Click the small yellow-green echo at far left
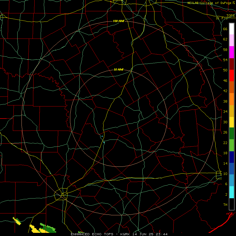This screenshot has height=236, width=236. [x=17, y=221]
